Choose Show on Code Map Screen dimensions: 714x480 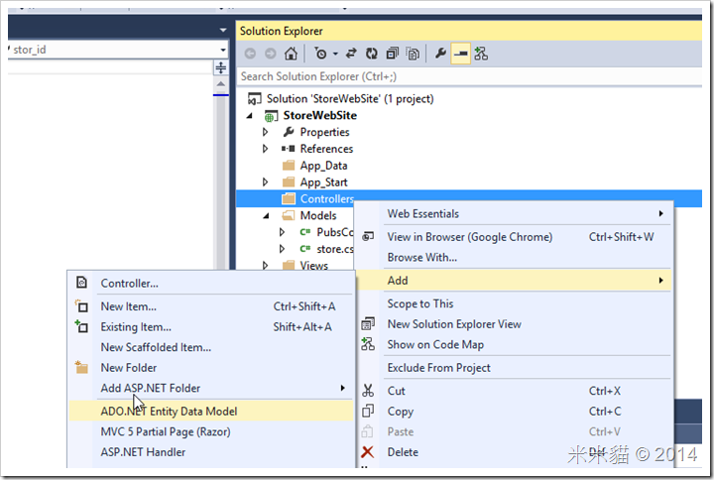click(514, 345)
